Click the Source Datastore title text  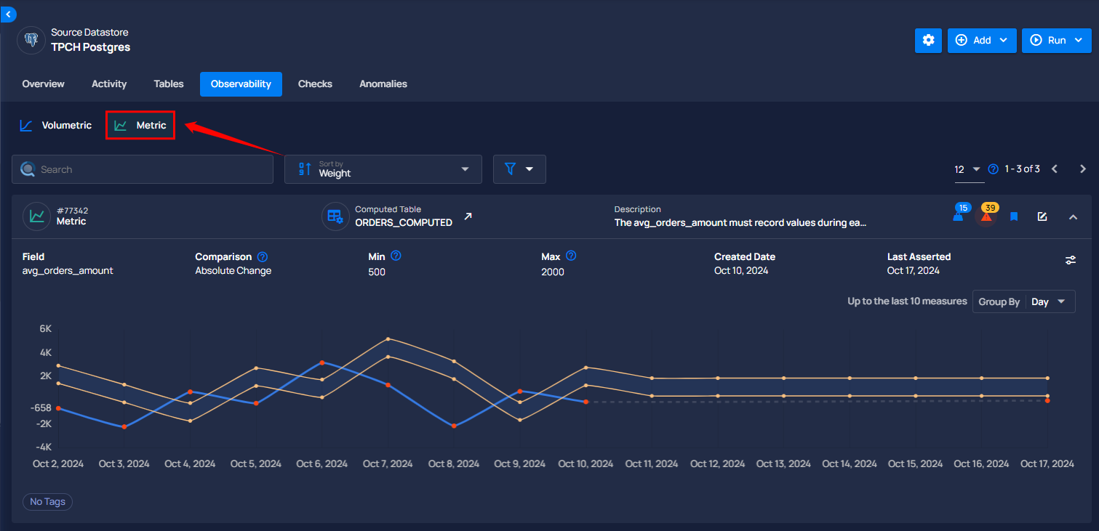[x=89, y=33]
